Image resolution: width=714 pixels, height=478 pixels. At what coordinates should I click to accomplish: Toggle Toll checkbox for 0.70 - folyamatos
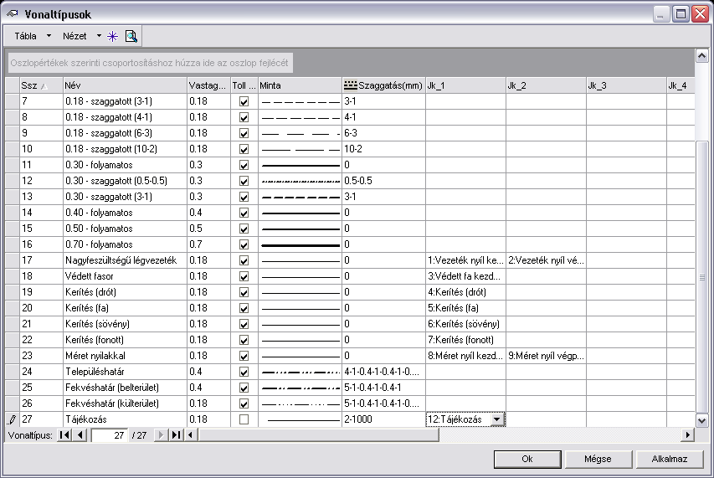coord(244,245)
